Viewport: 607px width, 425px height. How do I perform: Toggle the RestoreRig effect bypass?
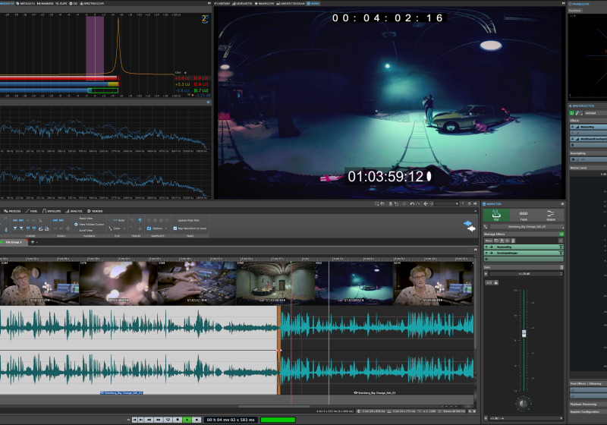[x=489, y=247]
